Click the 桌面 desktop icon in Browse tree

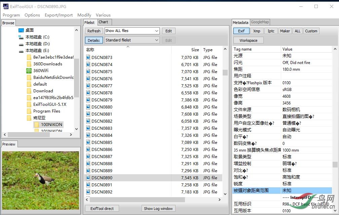(21, 30)
